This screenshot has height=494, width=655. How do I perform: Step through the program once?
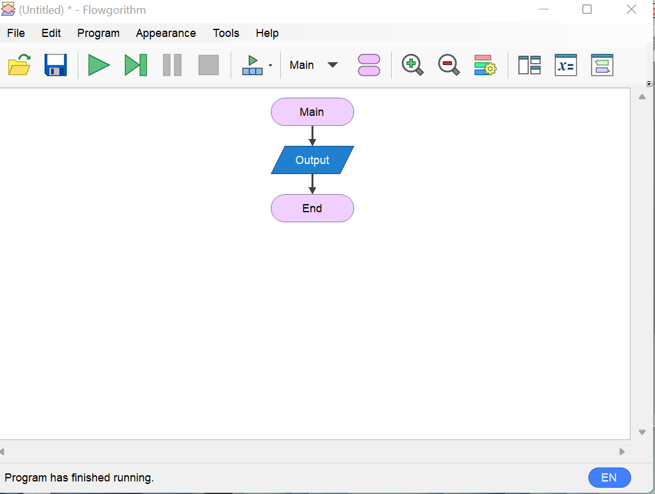pyautogui.click(x=135, y=64)
